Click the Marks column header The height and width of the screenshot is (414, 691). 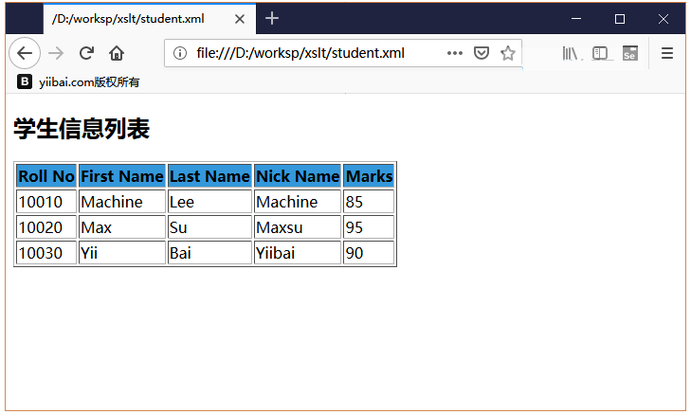click(369, 176)
